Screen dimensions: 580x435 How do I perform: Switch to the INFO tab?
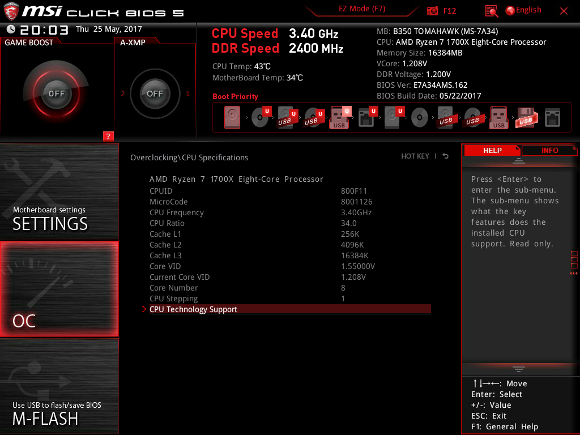(x=549, y=151)
